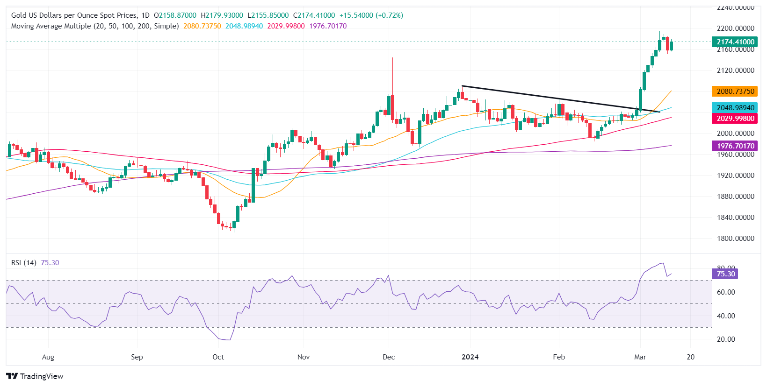Image resolution: width=767 pixels, height=387 pixels.
Task: Click the black descending trendline
Action: pos(561,99)
